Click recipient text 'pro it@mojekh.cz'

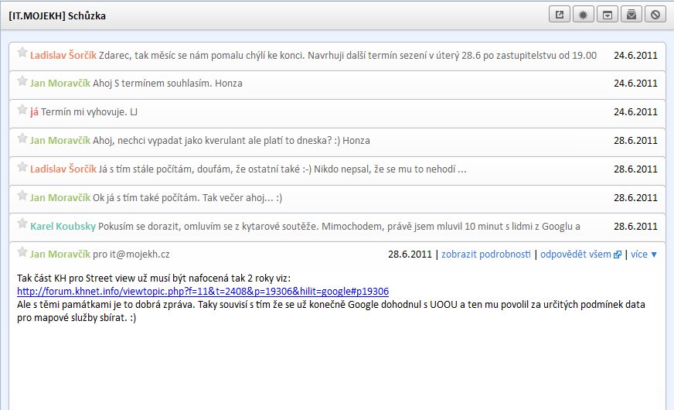131,255
